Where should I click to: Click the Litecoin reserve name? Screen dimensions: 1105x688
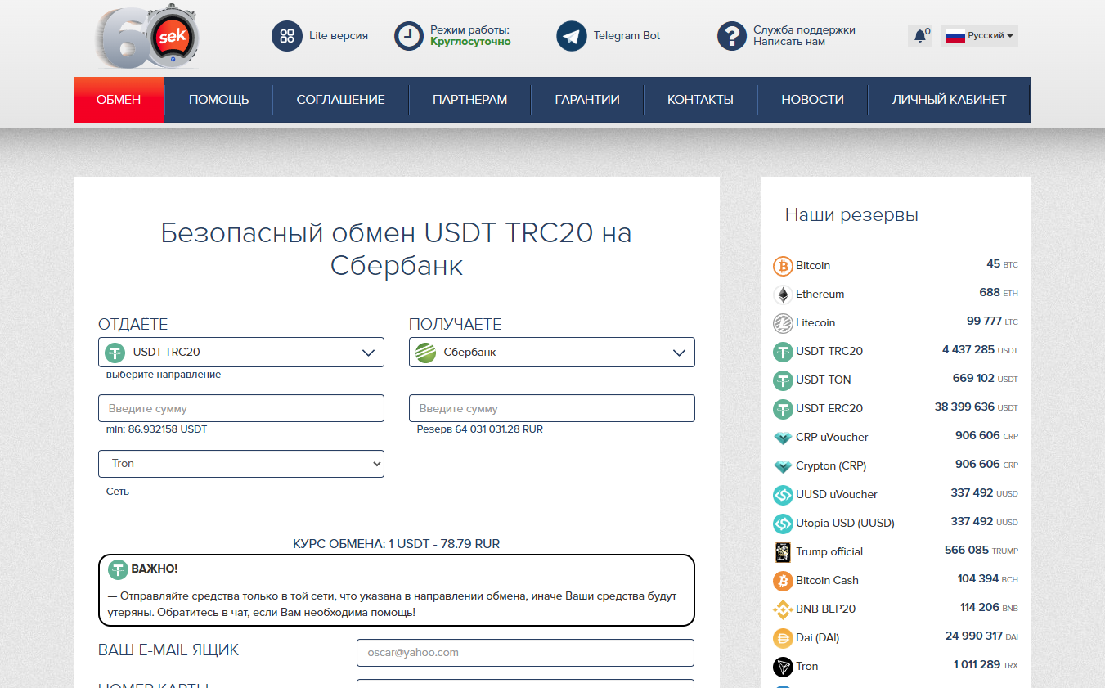click(x=815, y=323)
